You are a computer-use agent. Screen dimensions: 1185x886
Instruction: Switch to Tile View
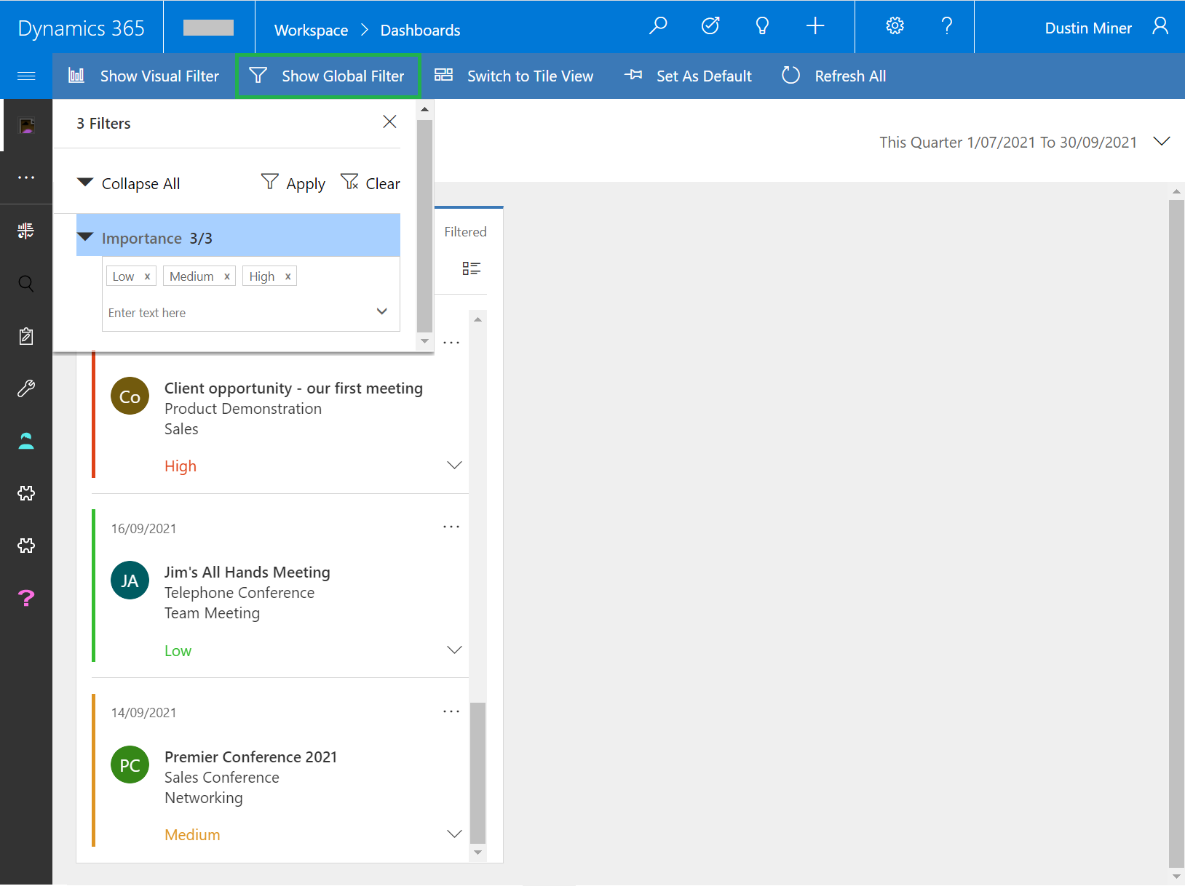514,76
